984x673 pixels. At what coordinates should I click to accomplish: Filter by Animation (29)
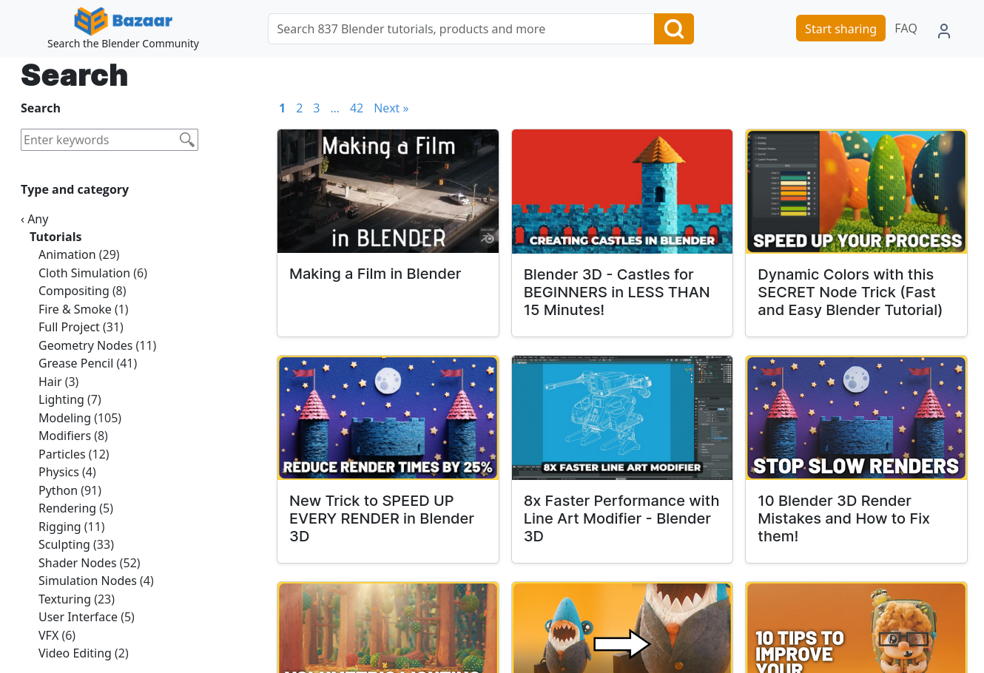[79, 254]
